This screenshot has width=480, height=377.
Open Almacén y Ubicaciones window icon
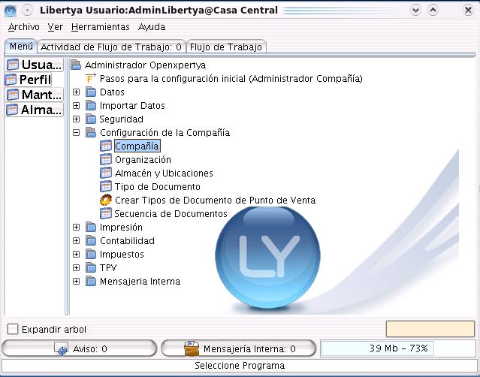coord(106,173)
